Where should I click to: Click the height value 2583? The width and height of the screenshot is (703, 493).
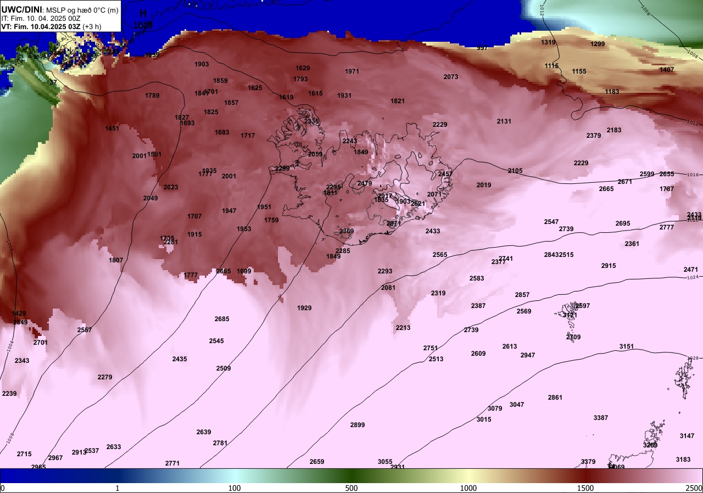click(x=477, y=278)
